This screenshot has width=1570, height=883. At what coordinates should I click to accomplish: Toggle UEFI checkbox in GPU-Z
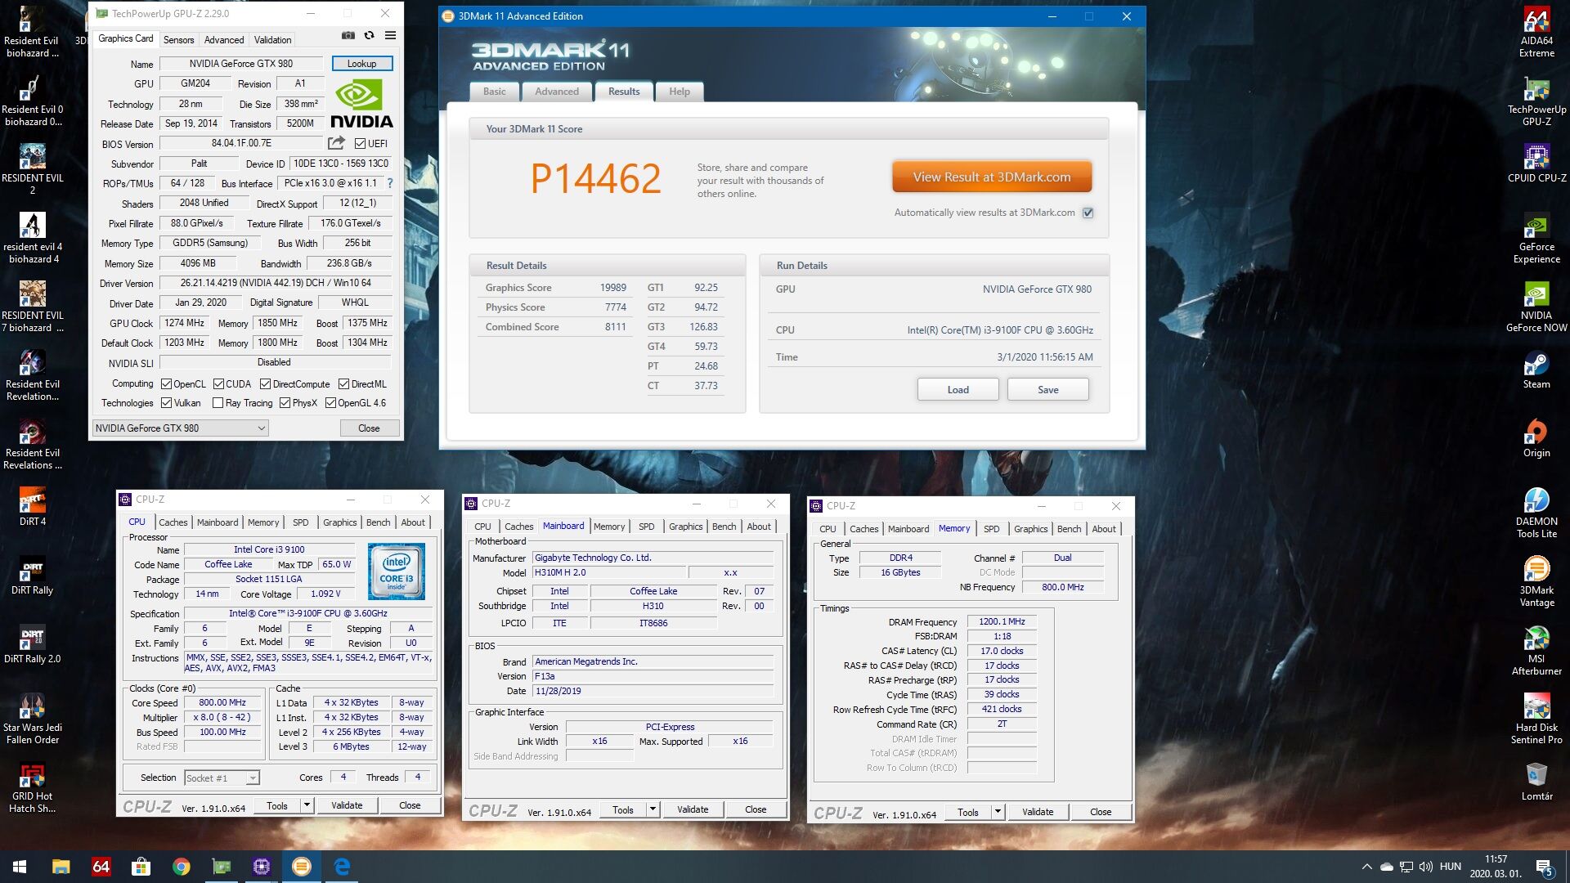coord(360,144)
